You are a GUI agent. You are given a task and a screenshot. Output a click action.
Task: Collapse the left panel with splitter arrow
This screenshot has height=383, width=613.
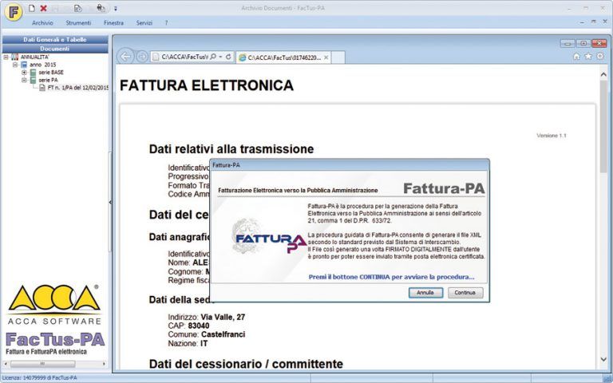110,202
